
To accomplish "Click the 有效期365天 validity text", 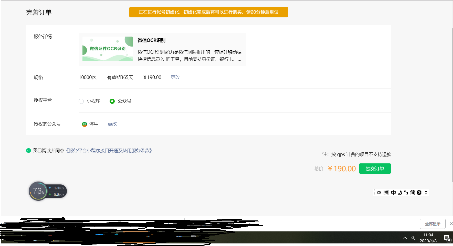I will pos(120,77).
